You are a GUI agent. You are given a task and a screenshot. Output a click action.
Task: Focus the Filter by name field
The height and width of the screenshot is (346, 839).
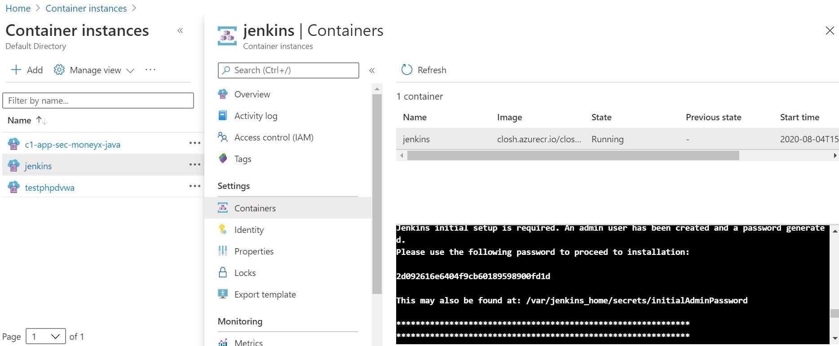pos(98,101)
